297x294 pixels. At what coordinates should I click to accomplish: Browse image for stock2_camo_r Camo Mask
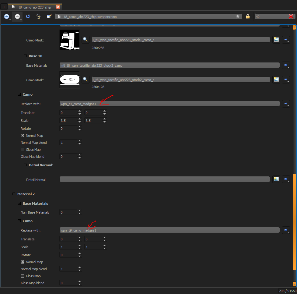[x=276, y=80]
